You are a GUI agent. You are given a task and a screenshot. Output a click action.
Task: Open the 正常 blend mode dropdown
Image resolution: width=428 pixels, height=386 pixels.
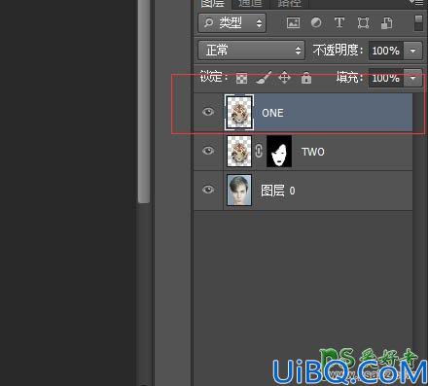point(252,51)
